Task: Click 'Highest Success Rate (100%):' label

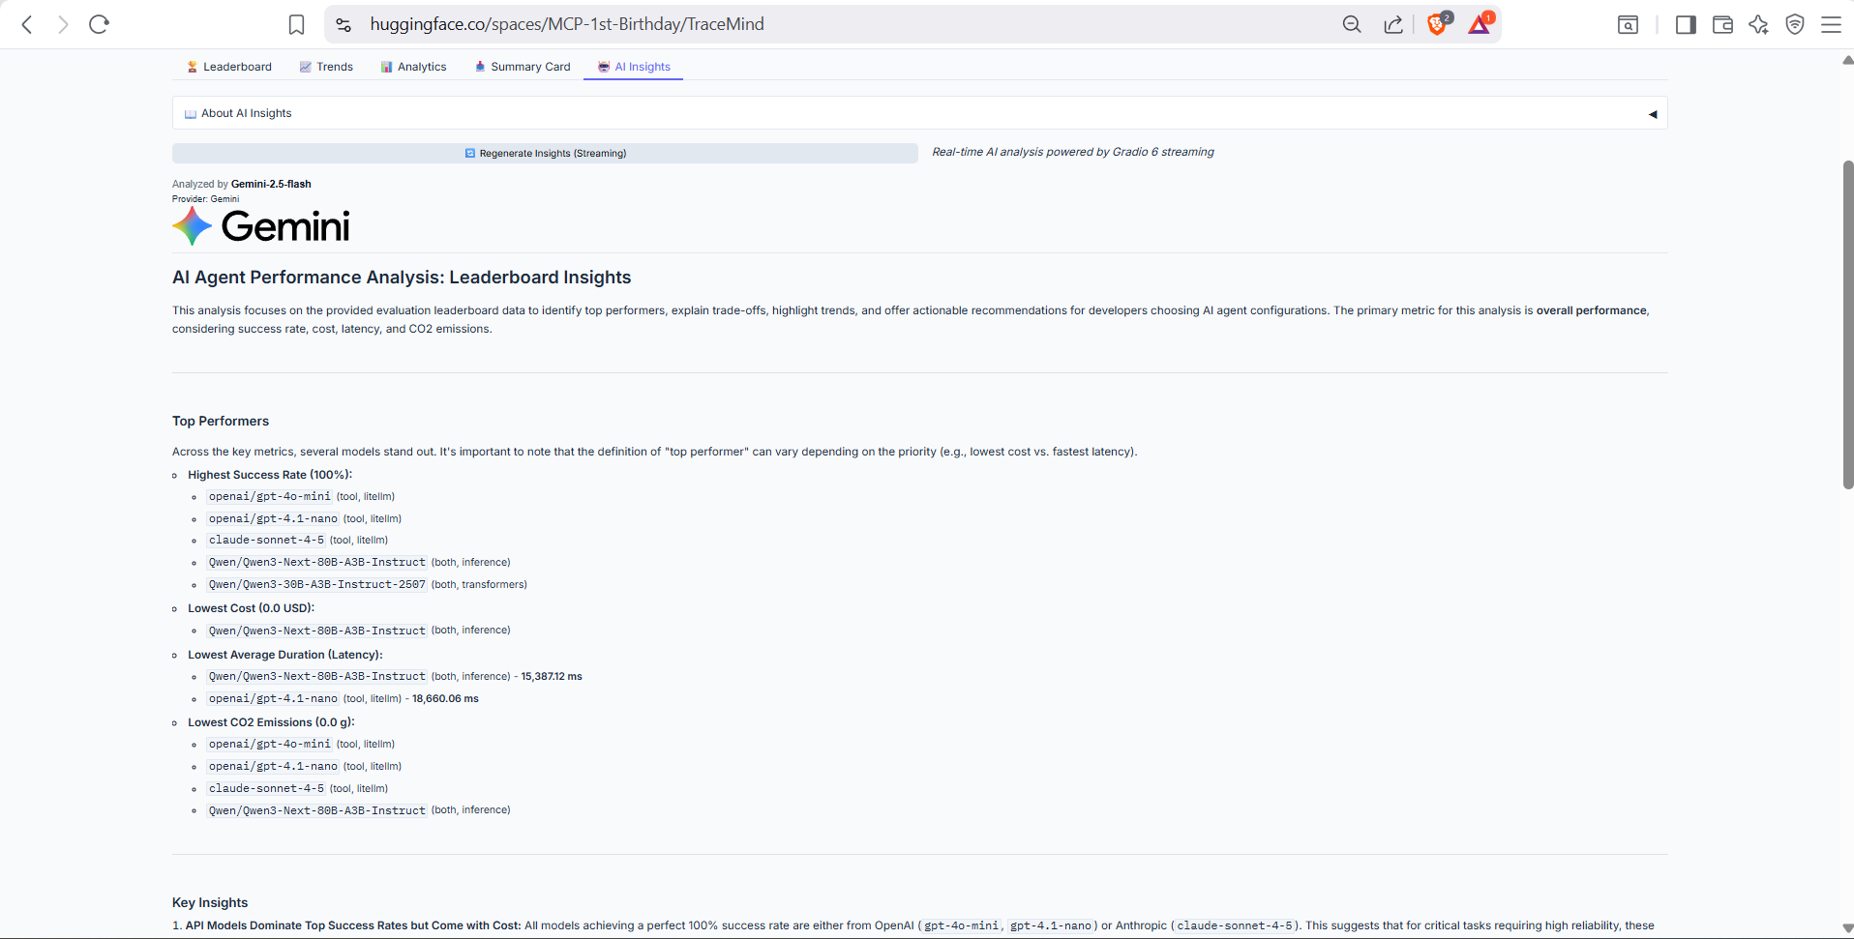Action: point(270,475)
